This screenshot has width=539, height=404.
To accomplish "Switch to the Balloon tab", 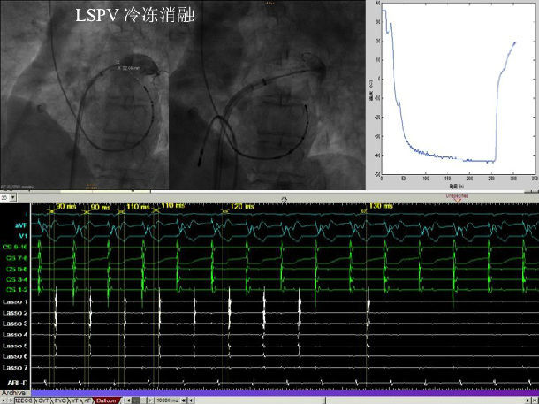I will tap(106, 400).
